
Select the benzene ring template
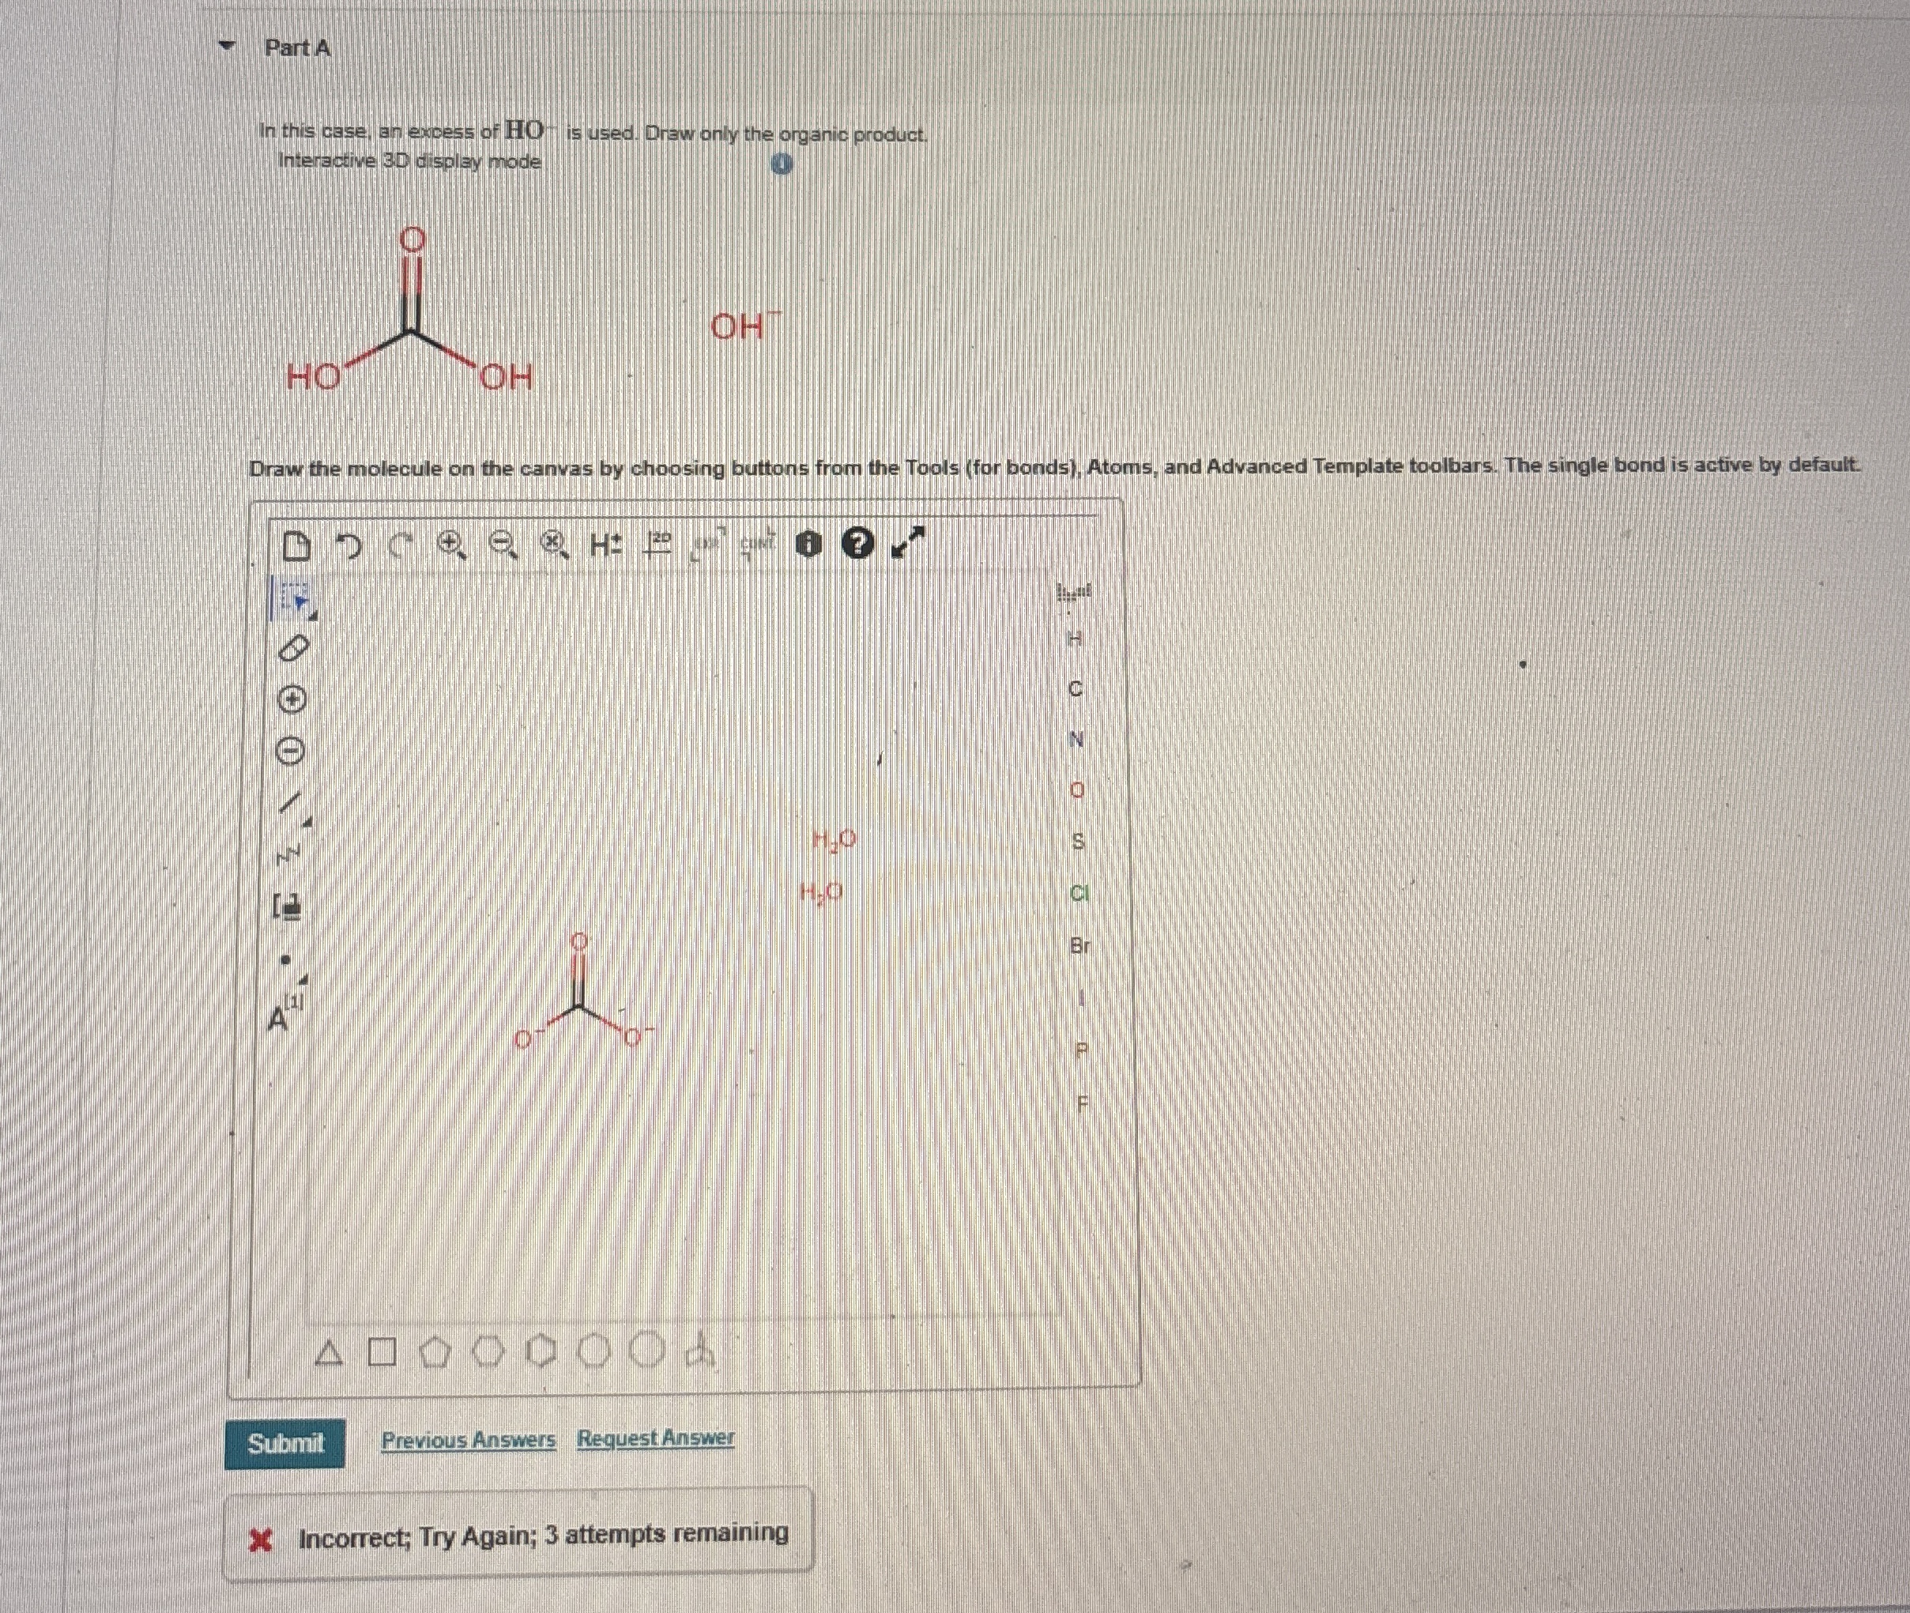(544, 1351)
